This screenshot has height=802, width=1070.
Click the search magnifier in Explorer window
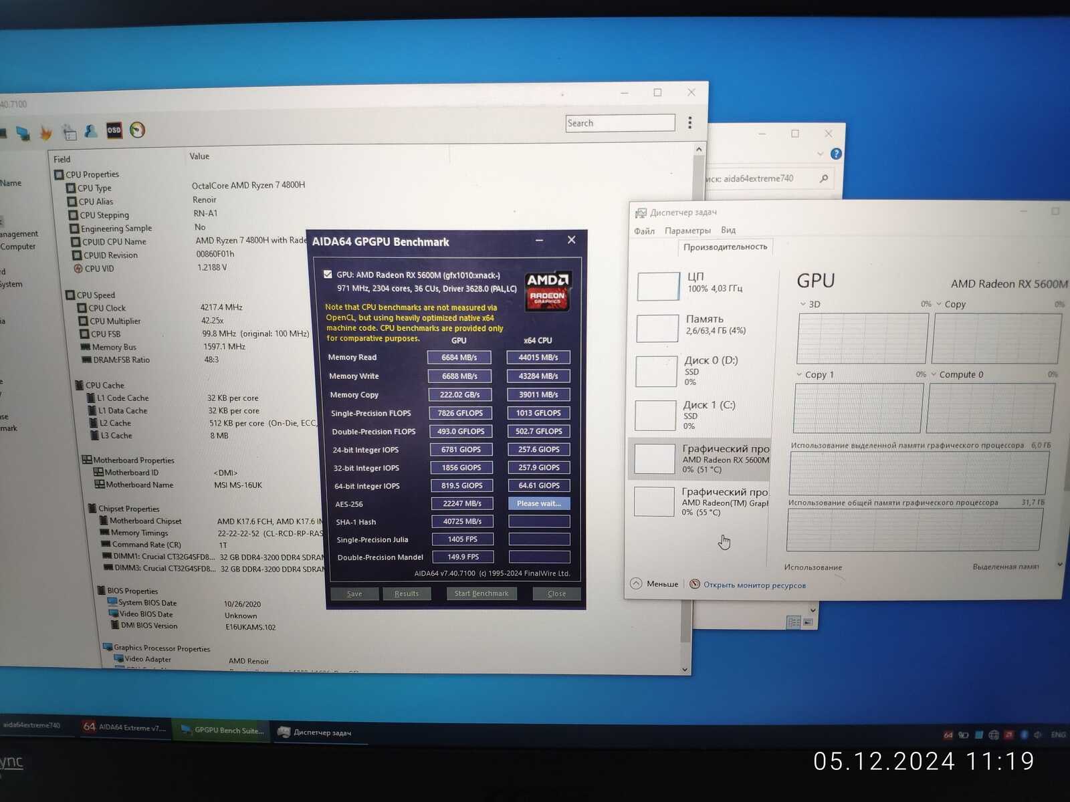point(824,178)
